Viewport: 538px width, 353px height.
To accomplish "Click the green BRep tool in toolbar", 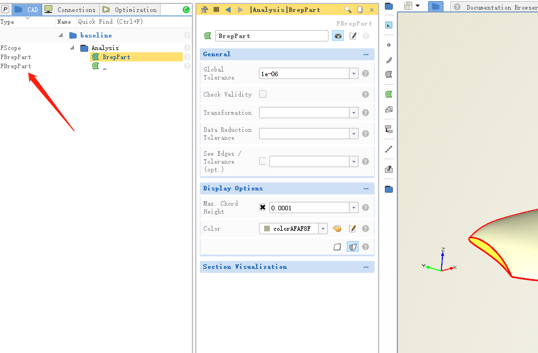I will [x=389, y=94].
